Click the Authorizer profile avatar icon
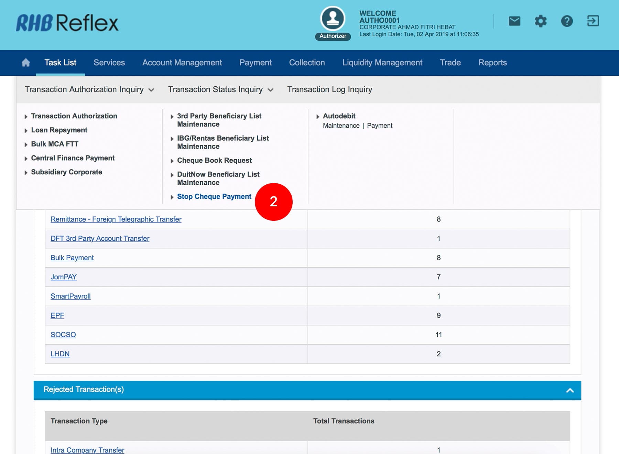This screenshot has height=454, width=619. point(333,19)
